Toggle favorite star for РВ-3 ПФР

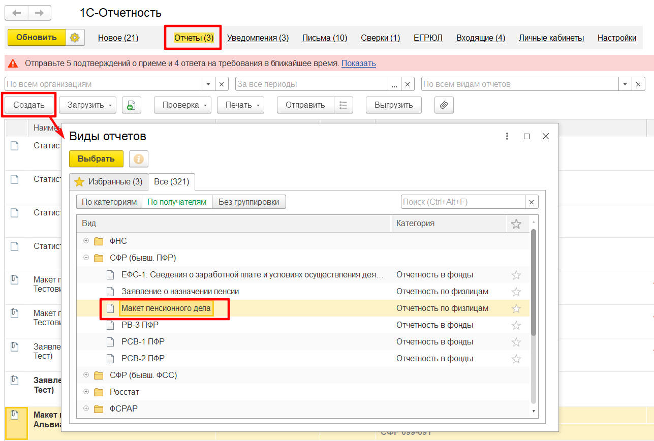(x=516, y=325)
